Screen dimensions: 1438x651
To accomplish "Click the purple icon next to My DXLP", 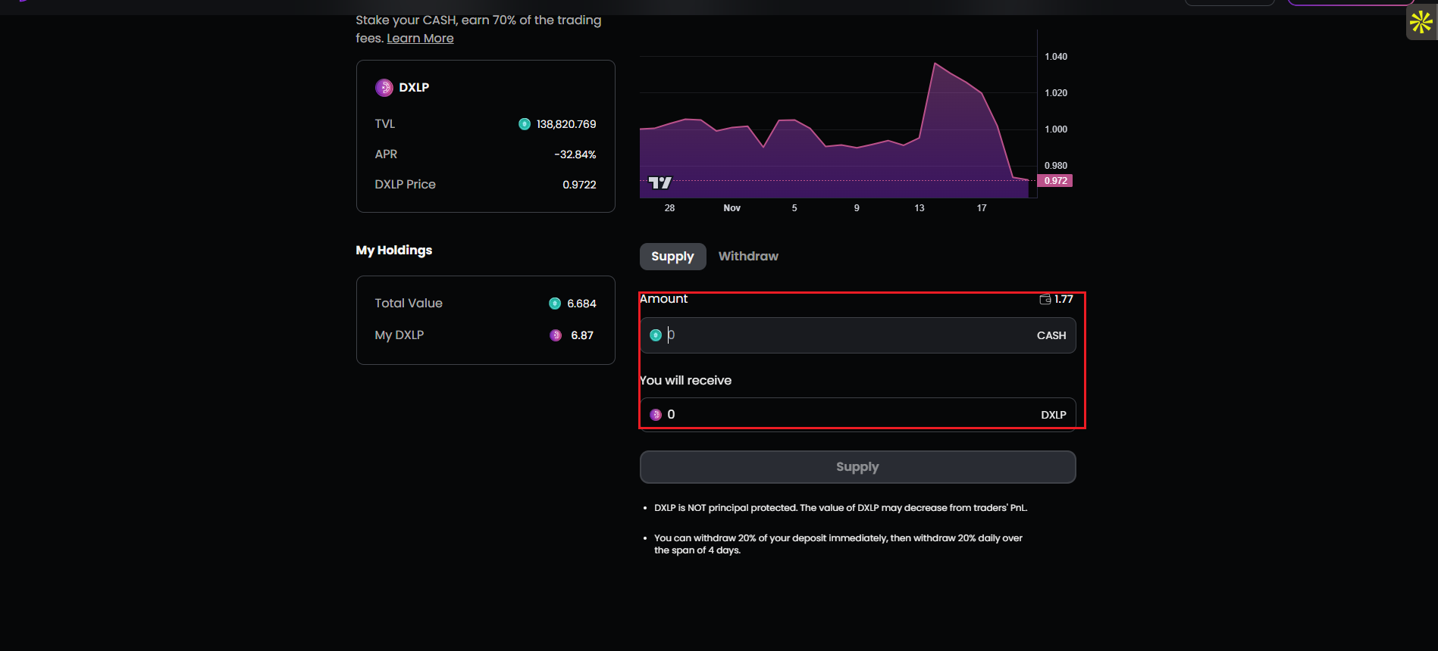I will (x=556, y=335).
